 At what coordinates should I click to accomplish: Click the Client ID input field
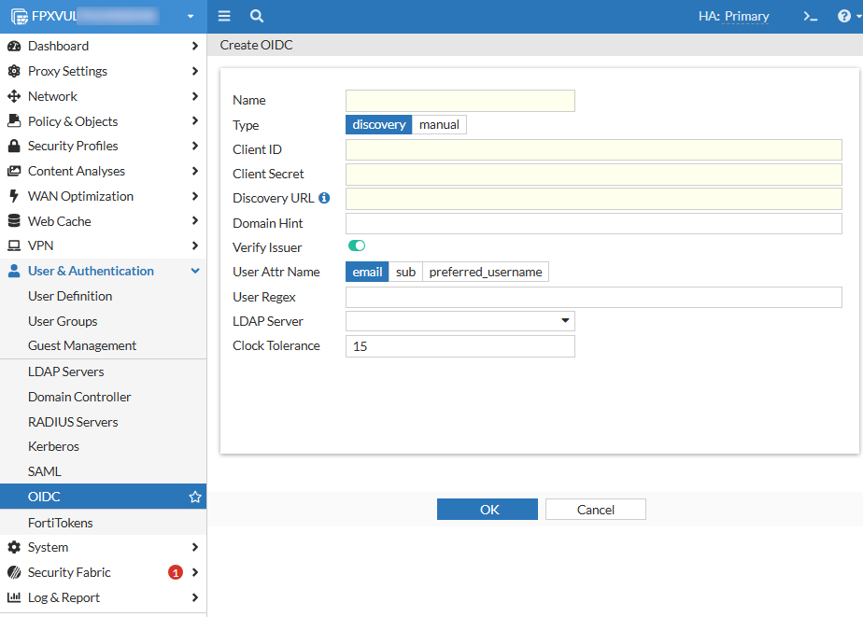click(594, 149)
